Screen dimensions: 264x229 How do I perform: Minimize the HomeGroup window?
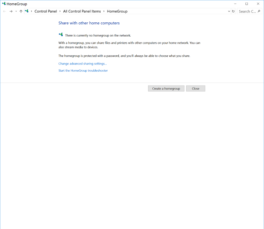pos(235,4)
